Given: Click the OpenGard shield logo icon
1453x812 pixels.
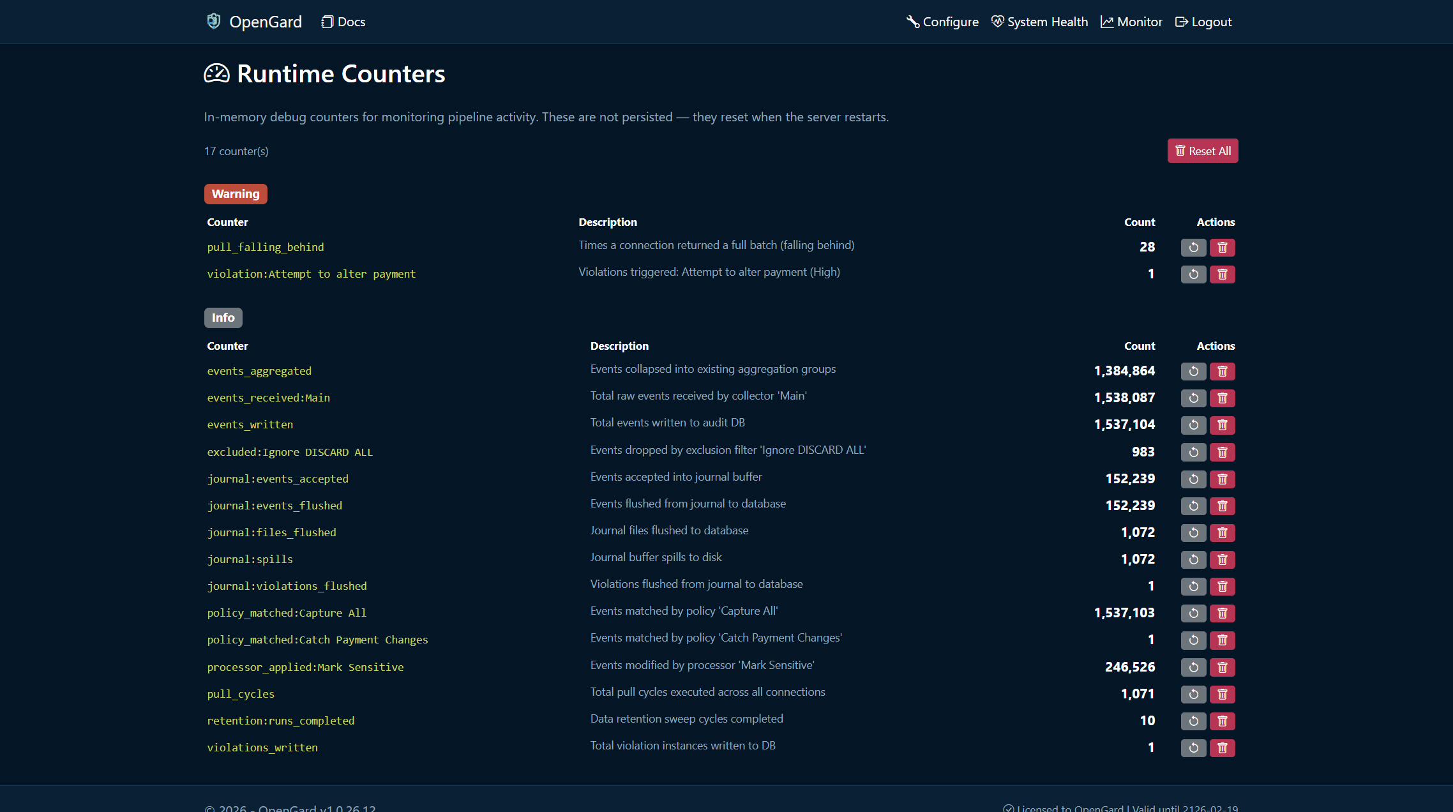Looking at the screenshot, I should coord(214,21).
